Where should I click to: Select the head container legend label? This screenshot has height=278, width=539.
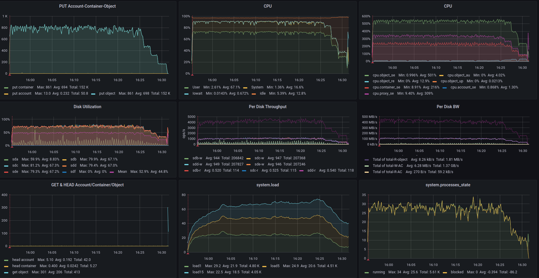coord(24,266)
